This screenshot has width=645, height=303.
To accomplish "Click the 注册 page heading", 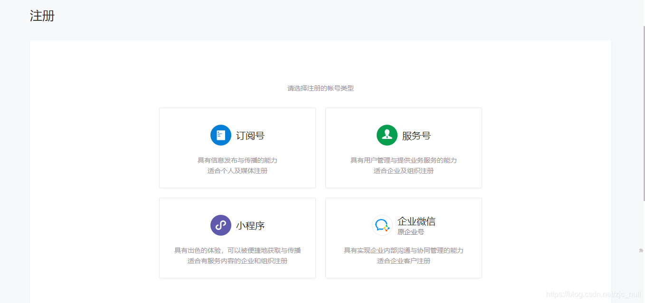I will coord(42,16).
